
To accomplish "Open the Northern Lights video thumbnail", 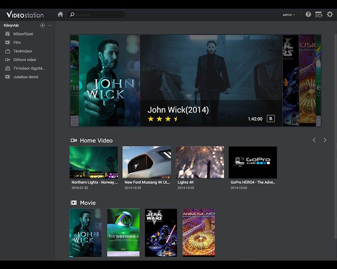I will (94, 162).
